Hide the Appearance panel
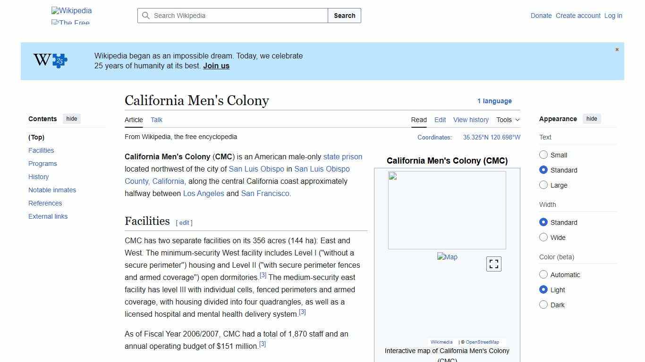This screenshot has height=362, width=645. pos(592,119)
